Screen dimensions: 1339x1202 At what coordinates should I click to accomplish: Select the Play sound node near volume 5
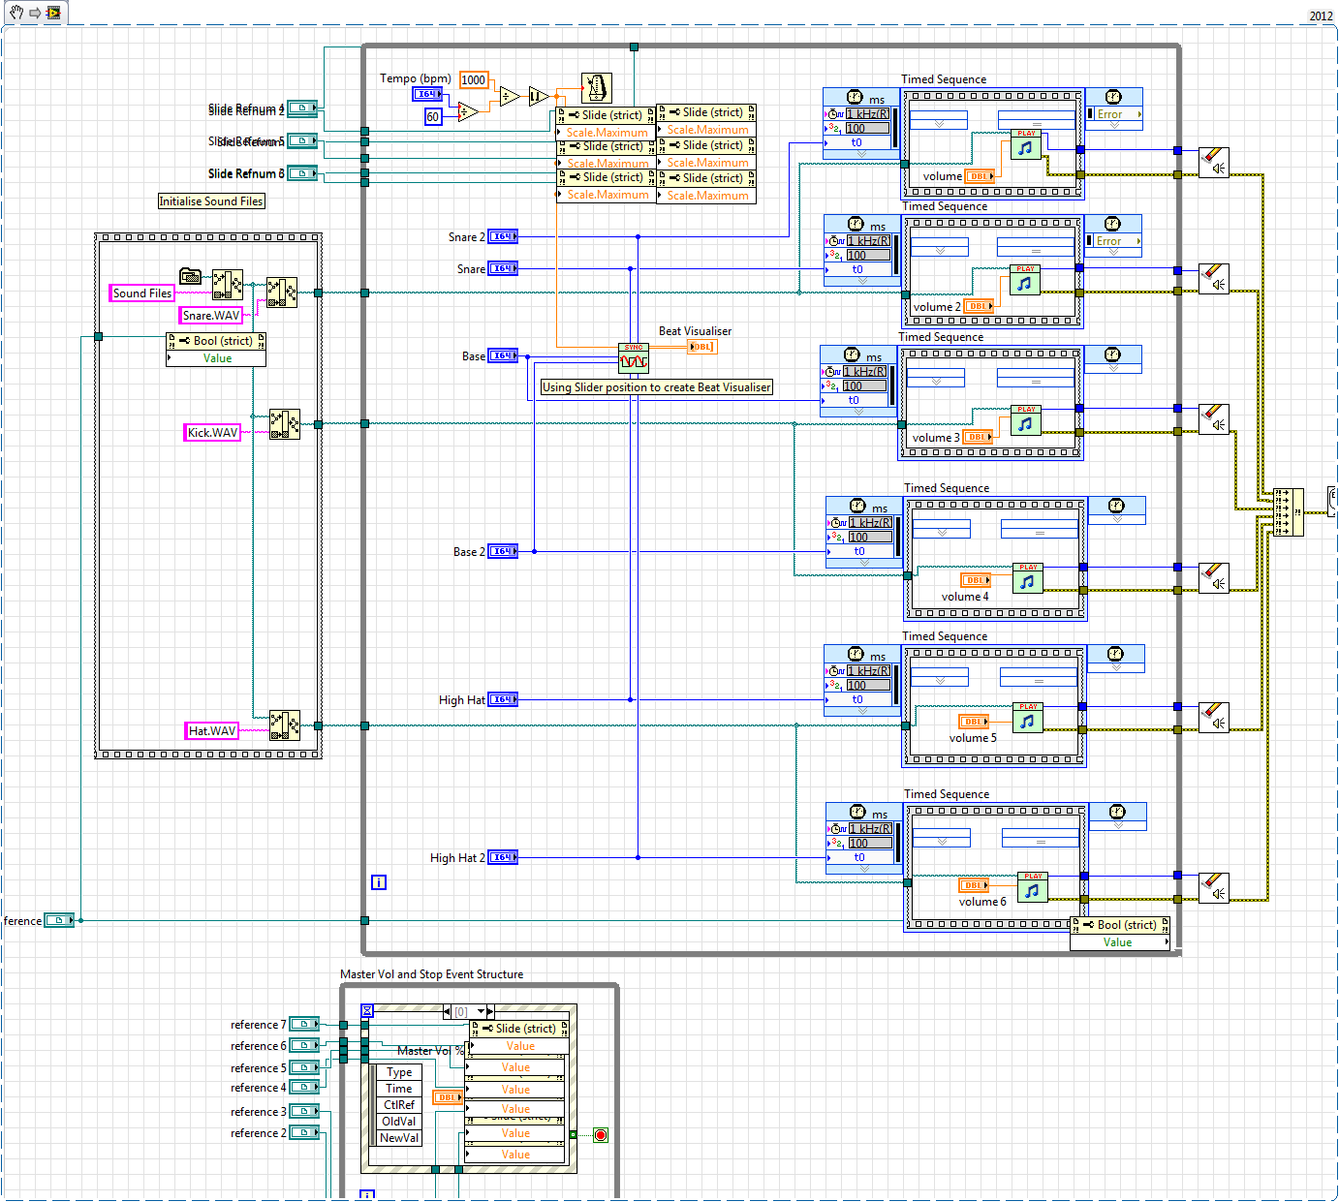[x=1027, y=719]
